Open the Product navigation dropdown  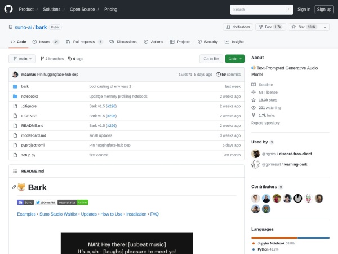coord(28,9)
